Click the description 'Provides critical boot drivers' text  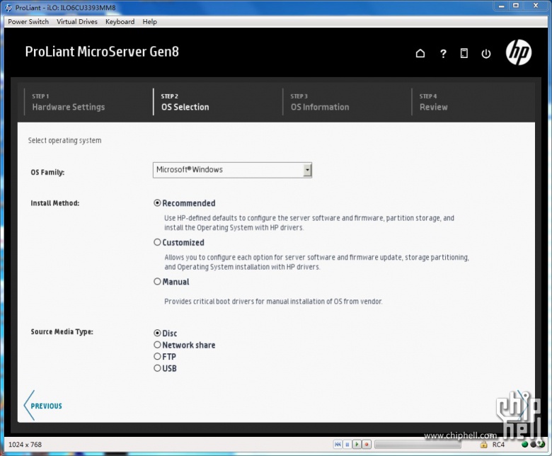(x=273, y=302)
